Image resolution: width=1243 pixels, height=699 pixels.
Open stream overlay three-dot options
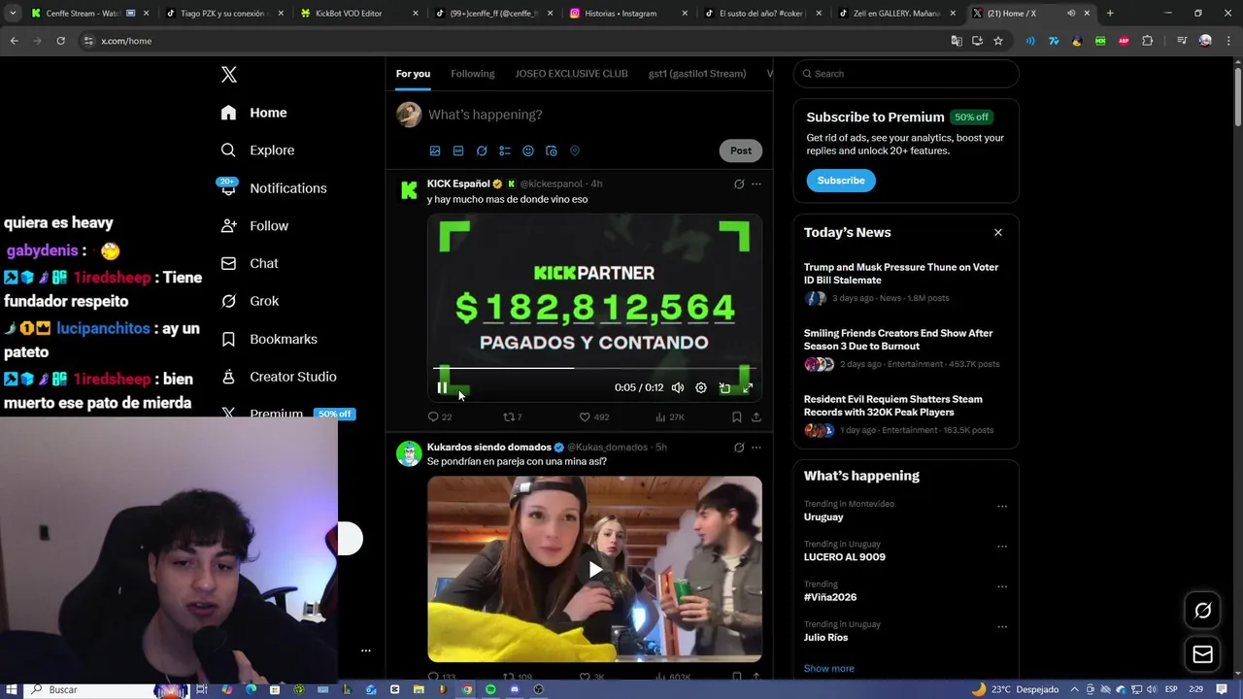366,650
